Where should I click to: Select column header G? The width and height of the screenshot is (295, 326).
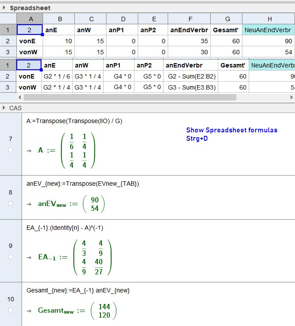coord(226,19)
